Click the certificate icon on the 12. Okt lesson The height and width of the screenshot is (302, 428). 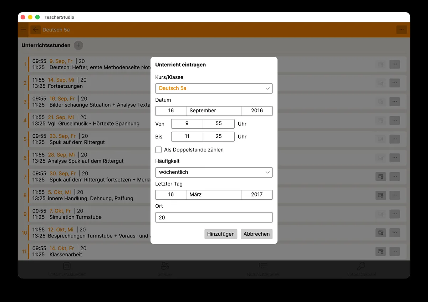click(381, 232)
